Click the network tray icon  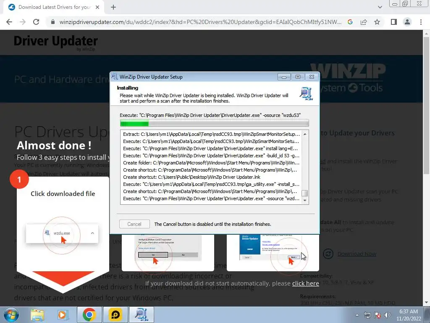click(367, 315)
